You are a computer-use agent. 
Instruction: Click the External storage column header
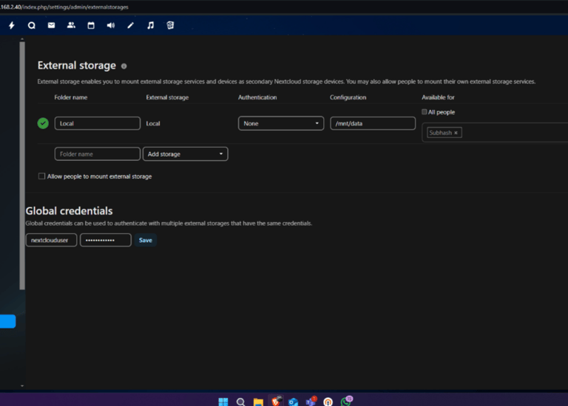pos(167,97)
